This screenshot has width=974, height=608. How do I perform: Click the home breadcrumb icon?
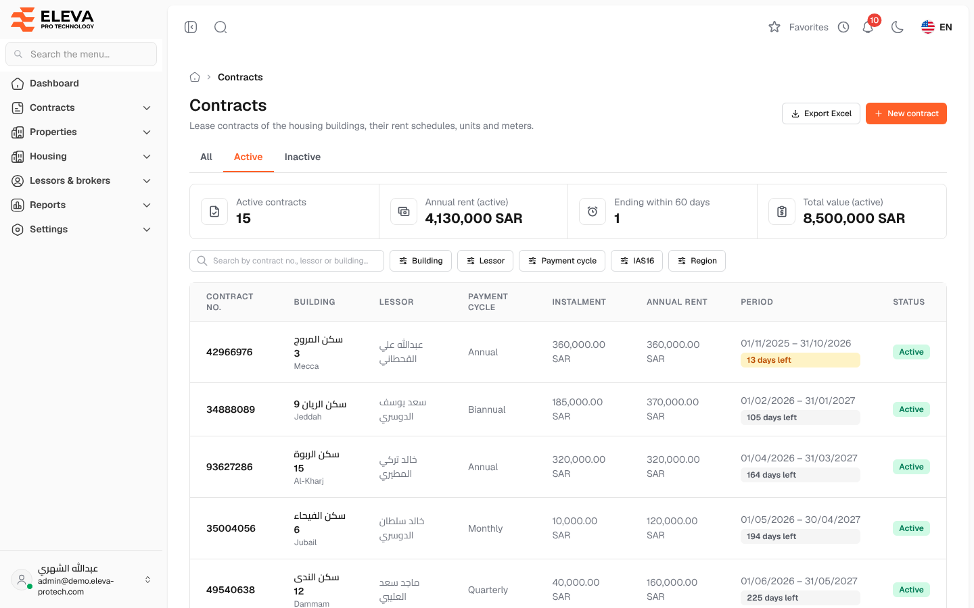click(195, 77)
